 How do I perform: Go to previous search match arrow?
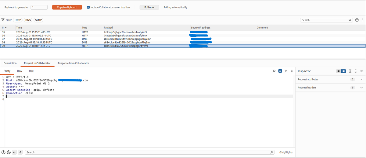pos(14,152)
